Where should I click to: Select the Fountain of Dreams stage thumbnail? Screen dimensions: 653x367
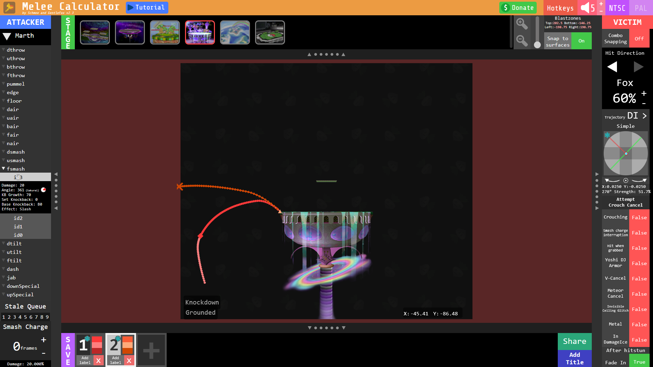point(200,33)
